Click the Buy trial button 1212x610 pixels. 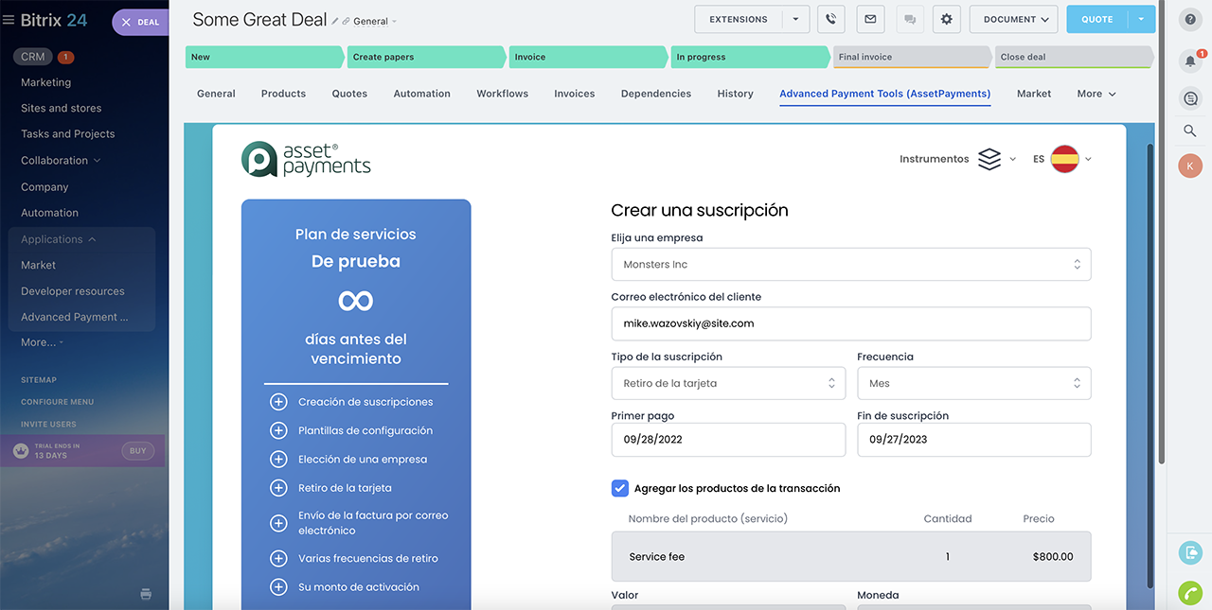click(137, 451)
